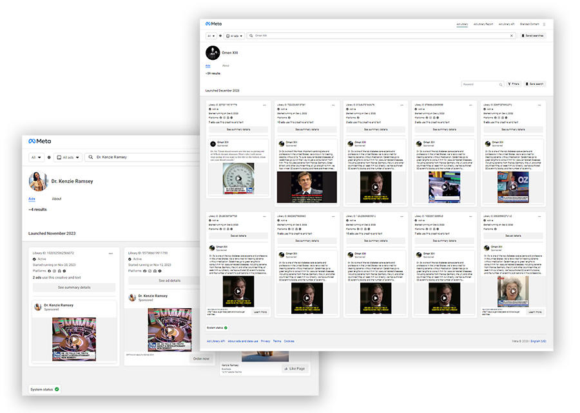The width and height of the screenshot is (580, 413).
Task: Click the Like Page button
Action: (295, 369)
